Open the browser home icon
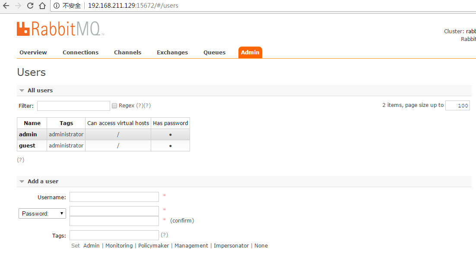Viewport: 476px width, 254px height. pos(42,6)
